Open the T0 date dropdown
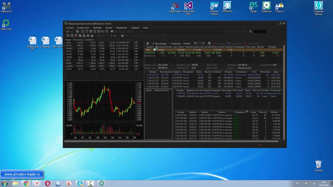This screenshot has width=333, height=187. click(x=199, y=43)
